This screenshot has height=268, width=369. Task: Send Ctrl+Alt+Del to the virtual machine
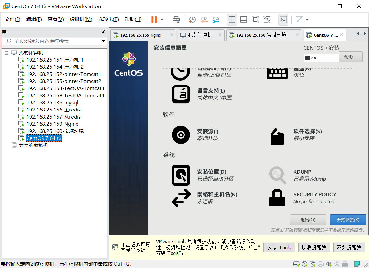[176, 19]
